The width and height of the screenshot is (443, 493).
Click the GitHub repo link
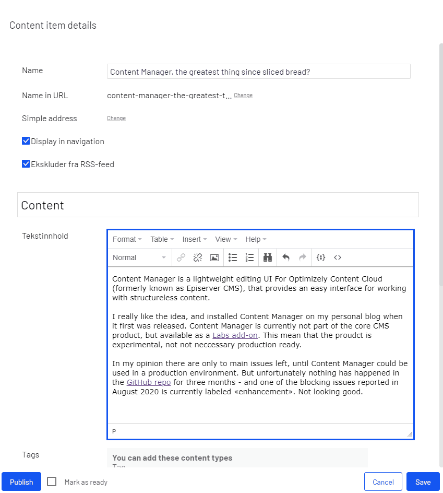pyautogui.click(x=149, y=382)
